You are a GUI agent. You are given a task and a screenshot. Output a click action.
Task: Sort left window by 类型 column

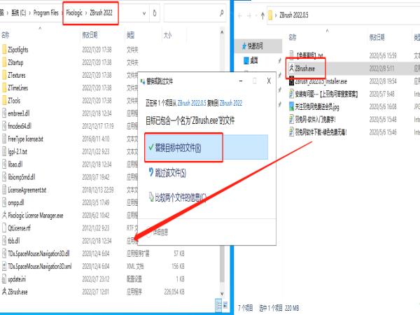[x=130, y=35]
